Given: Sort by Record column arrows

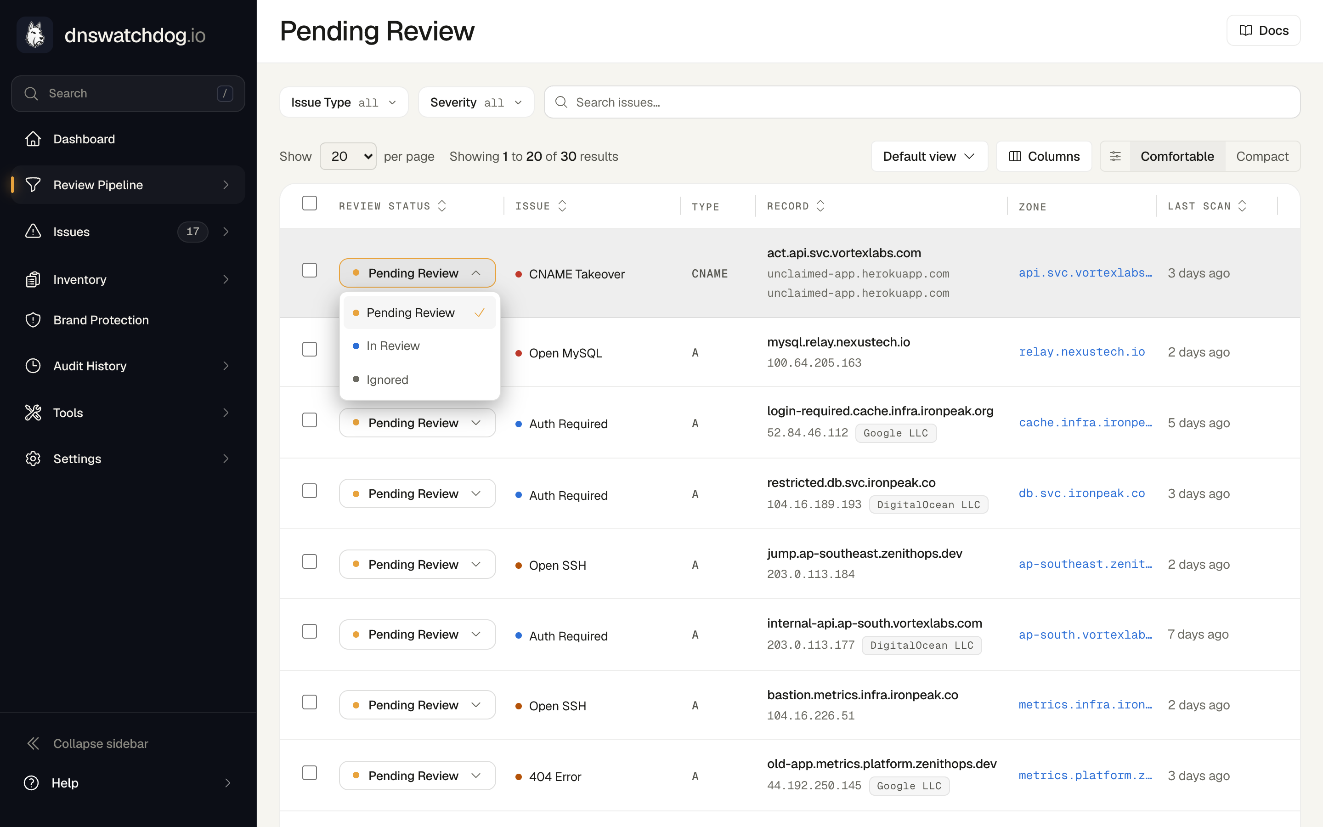Looking at the screenshot, I should [x=820, y=206].
